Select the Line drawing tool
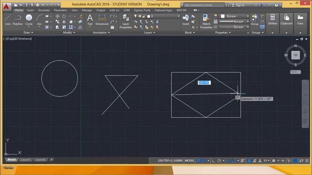 coord(8,19)
